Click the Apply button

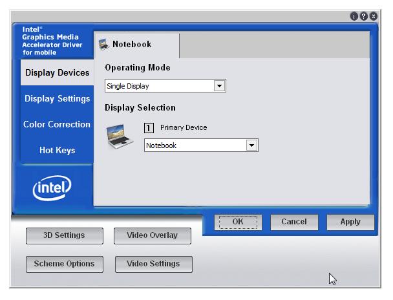tap(350, 222)
